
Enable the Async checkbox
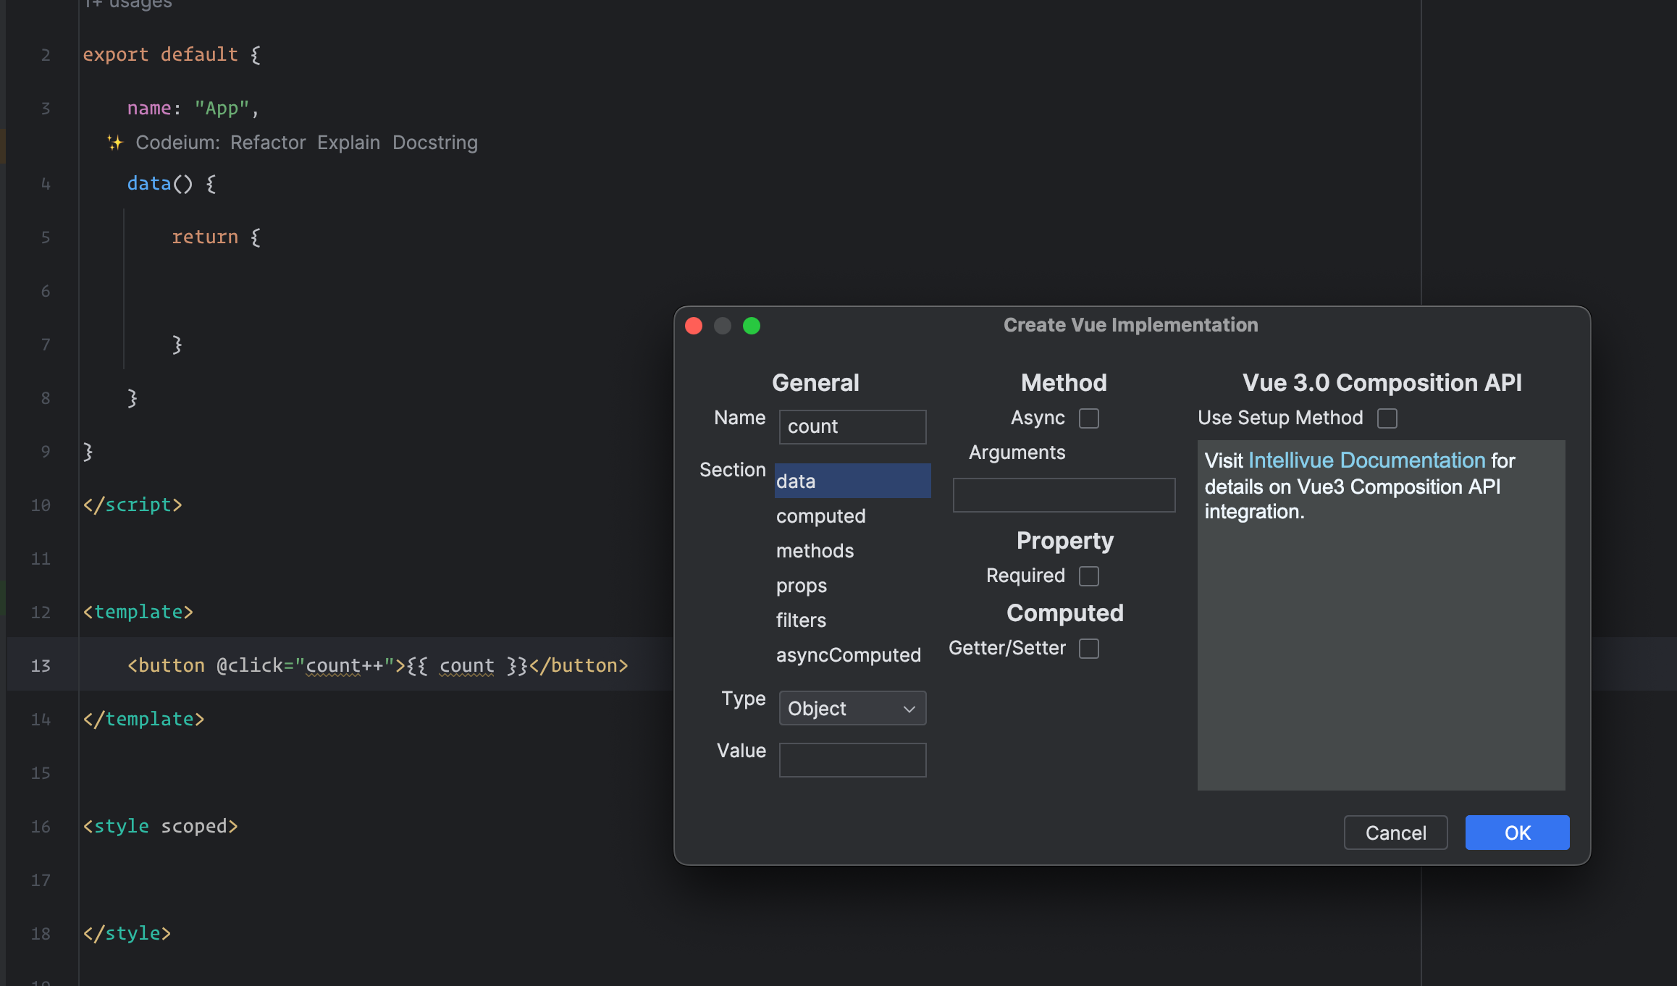tap(1088, 418)
